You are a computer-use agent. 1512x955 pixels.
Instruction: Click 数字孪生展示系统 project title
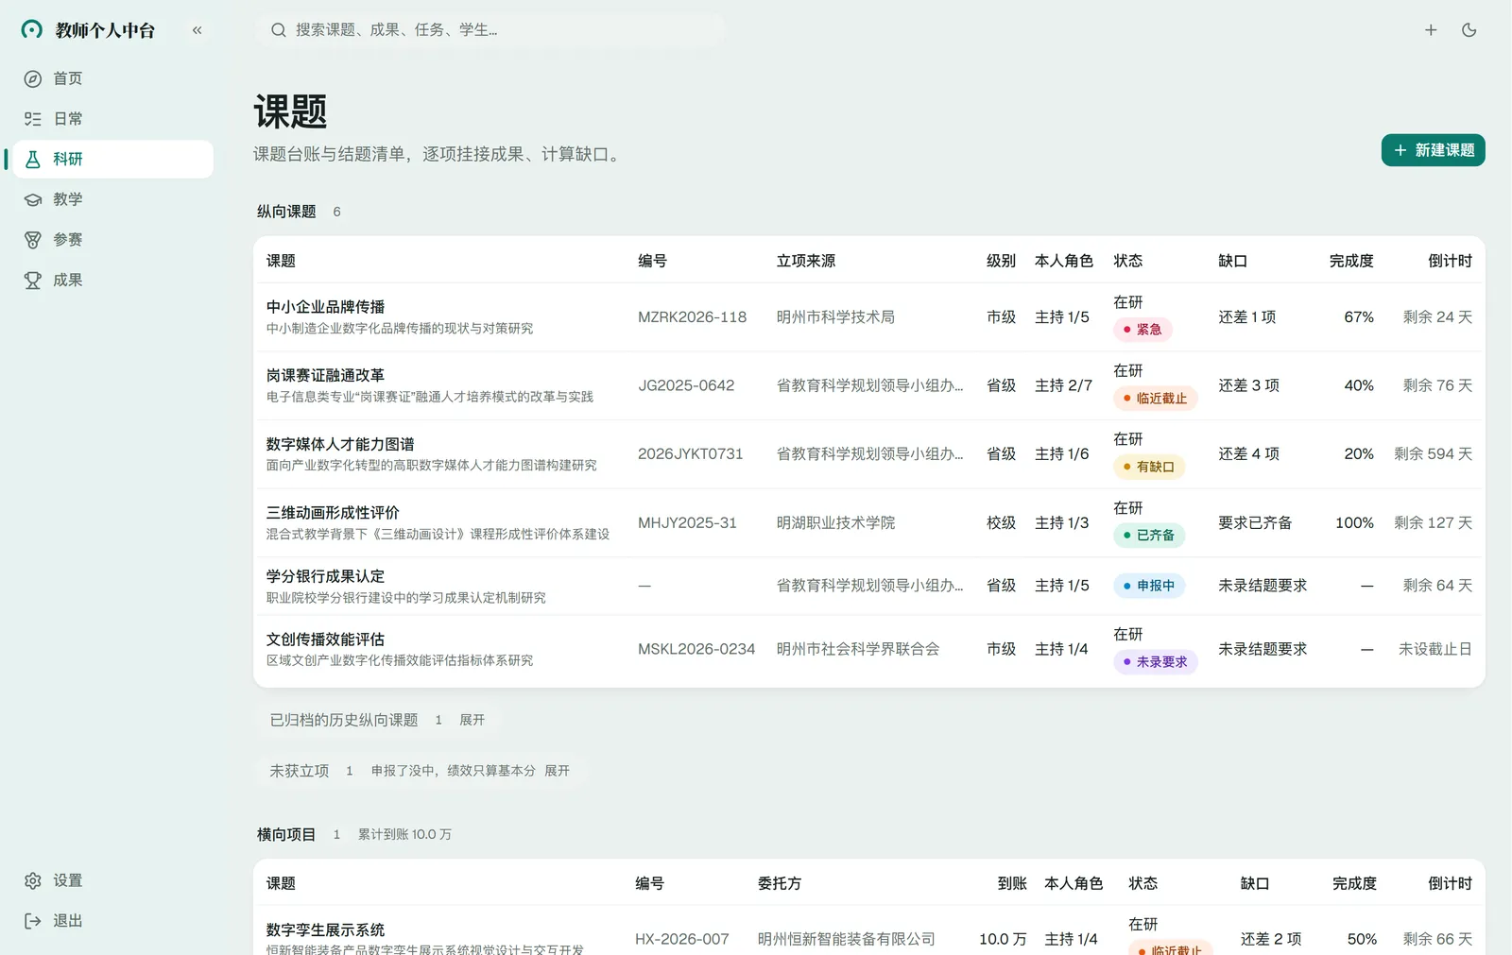325,930
